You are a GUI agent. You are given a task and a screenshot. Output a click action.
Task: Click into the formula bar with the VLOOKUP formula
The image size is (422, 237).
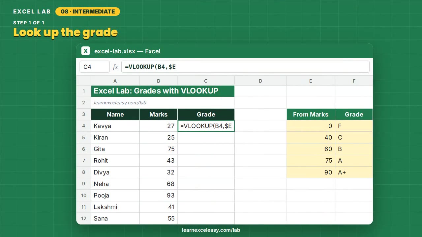click(245, 67)
